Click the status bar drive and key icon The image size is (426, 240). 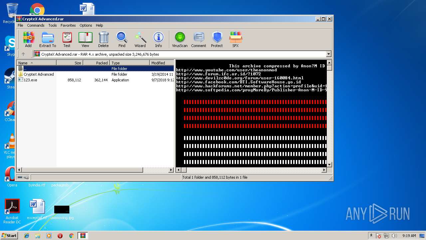click(x=23, y=177)
